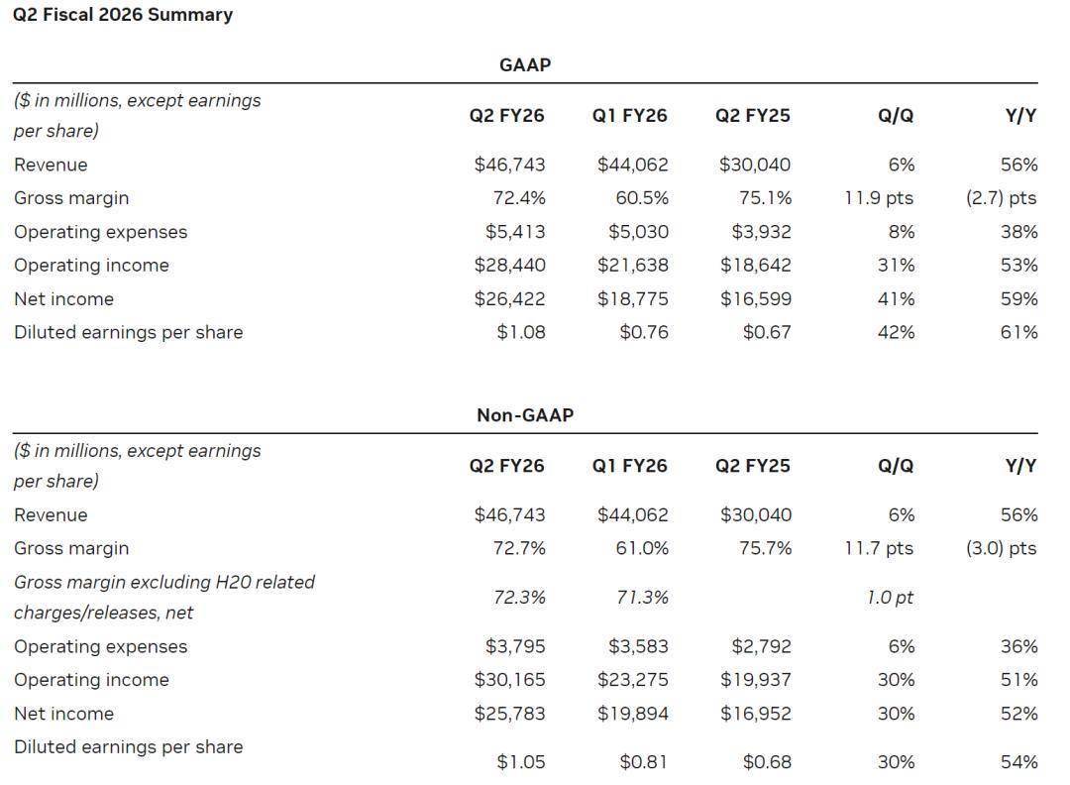Image resolution: width=1070 pixels, height=785 pixels.
Task: Select Non-GAAP diluted EPS $1.05 cell
Action: pos(521,762)
